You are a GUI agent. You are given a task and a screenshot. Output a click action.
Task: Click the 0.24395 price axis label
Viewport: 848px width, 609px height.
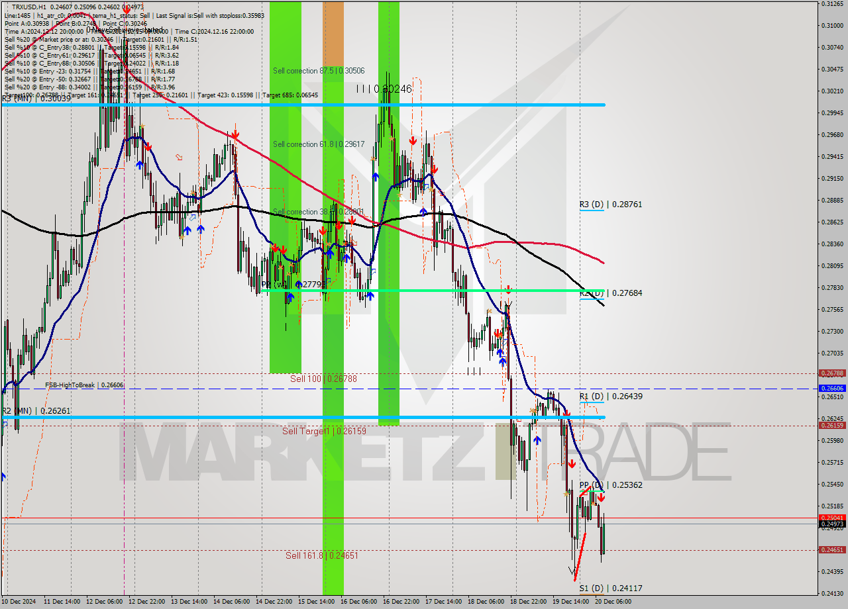(x=832, y=571)
